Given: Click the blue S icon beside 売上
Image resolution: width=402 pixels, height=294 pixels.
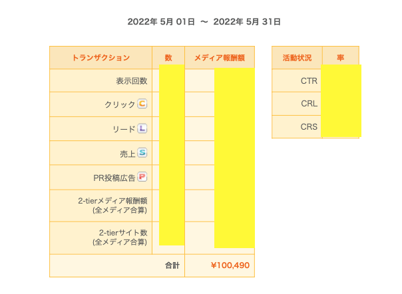Looking at the screenshot, I should point(142,153).
